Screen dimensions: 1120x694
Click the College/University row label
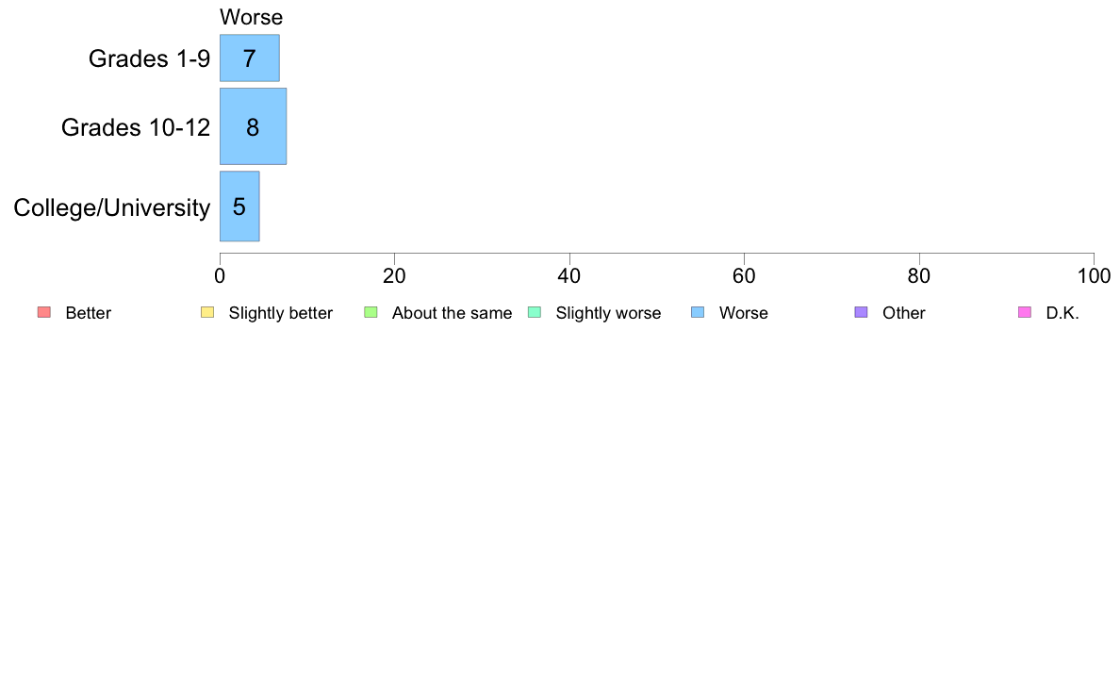(x=112, y=208)
